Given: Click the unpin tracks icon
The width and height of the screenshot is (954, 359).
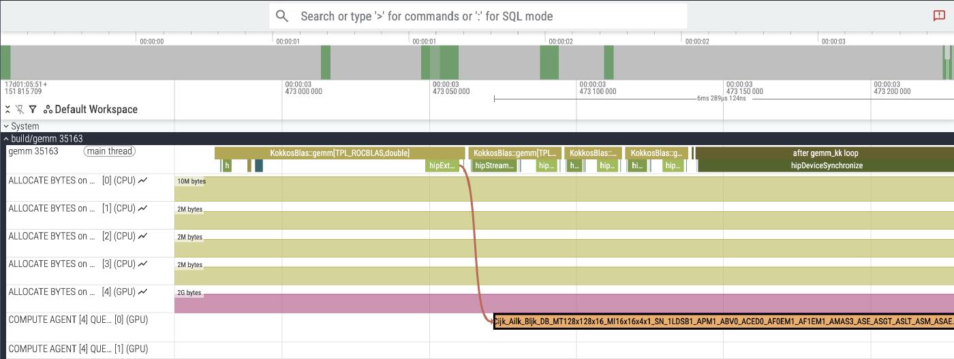Looking at the screenshot, I should pyautogui.click(x=20, y=109).
